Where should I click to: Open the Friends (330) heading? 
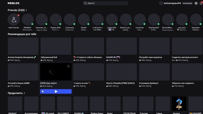point(16,10)
